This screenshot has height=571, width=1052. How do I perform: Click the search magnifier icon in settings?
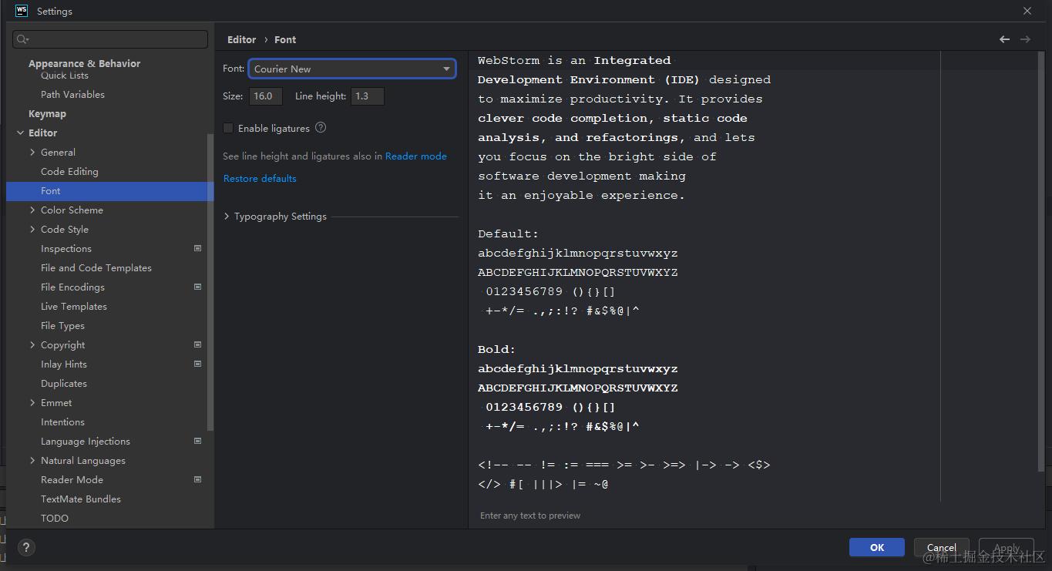22,39
